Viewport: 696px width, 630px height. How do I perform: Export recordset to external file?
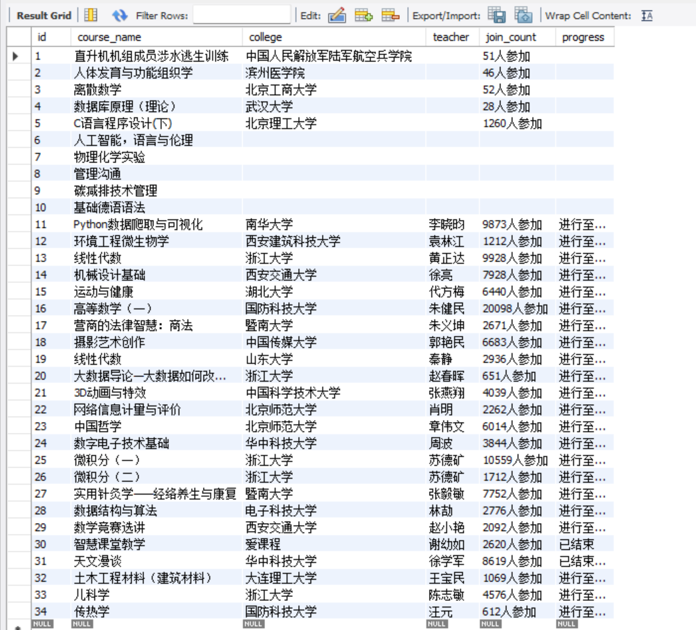[x=496, y=15]
